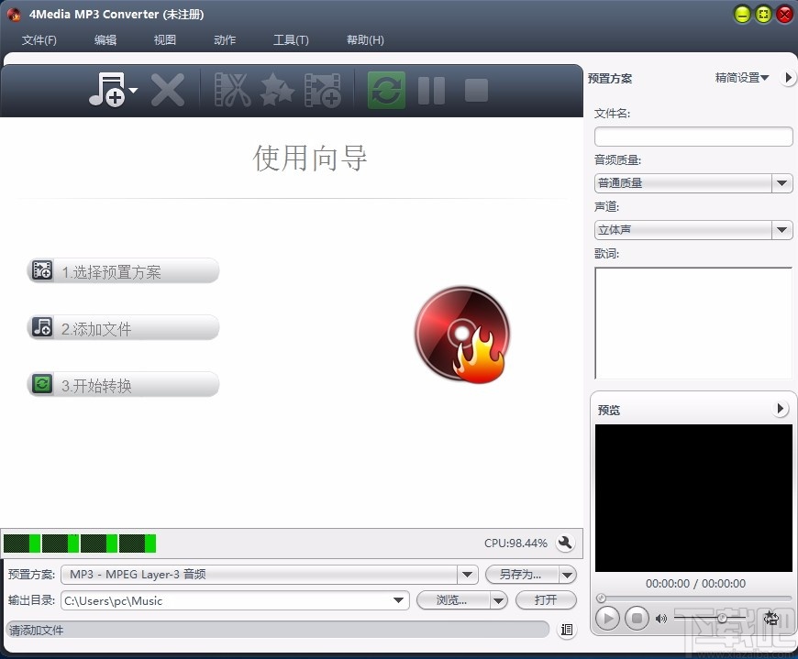Open the 音频质量 quality dropdown
The image size is (798, 659).
click(x=782, y=182)
